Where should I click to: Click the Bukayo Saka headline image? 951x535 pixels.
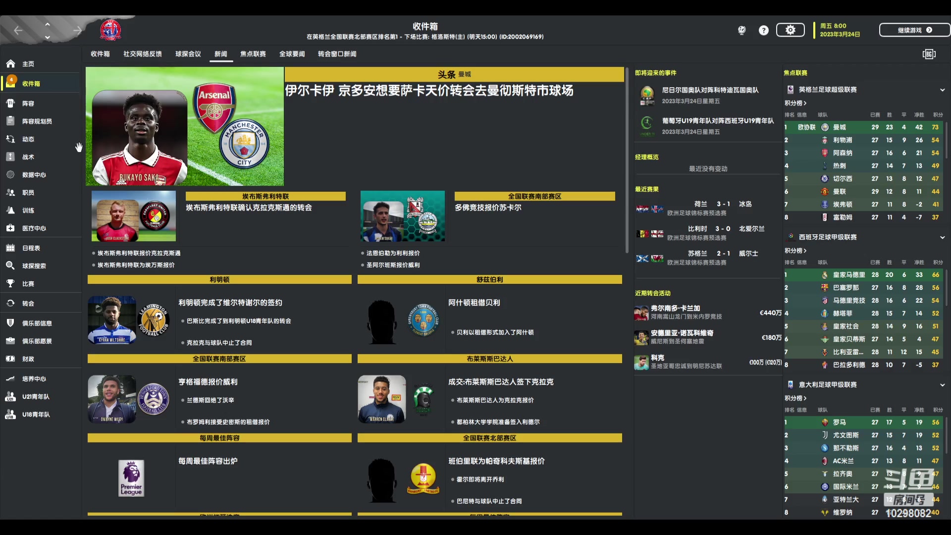185,126
